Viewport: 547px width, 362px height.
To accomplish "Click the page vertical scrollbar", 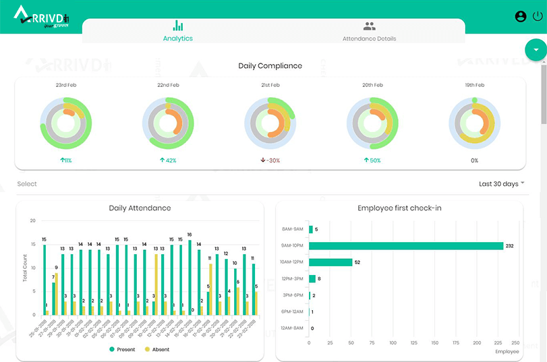I will pyautogui.click(x=543, y=94).
